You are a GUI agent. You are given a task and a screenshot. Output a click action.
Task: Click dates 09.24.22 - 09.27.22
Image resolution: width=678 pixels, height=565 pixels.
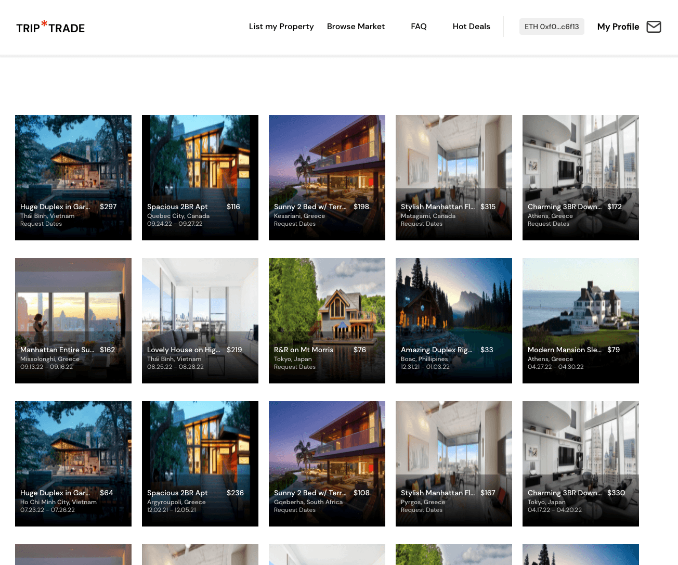pyautogui.click(x=175, y=224)
